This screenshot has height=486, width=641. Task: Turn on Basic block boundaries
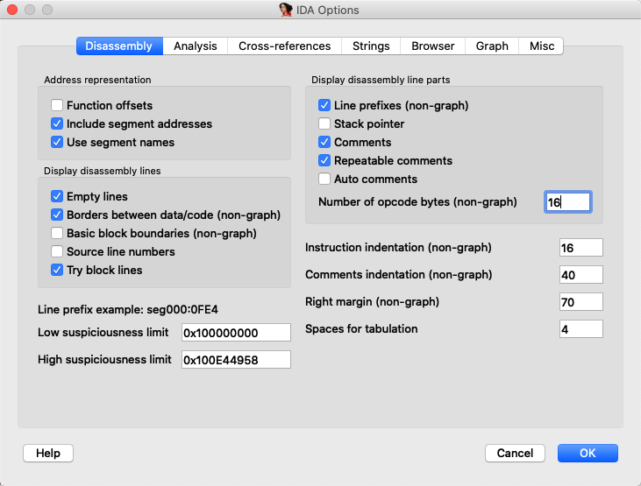click(57, 233)
